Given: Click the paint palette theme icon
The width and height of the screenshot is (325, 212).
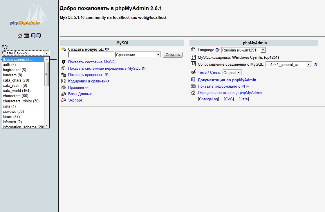Looking at the screenshot, I should click(x=193, y=72).
